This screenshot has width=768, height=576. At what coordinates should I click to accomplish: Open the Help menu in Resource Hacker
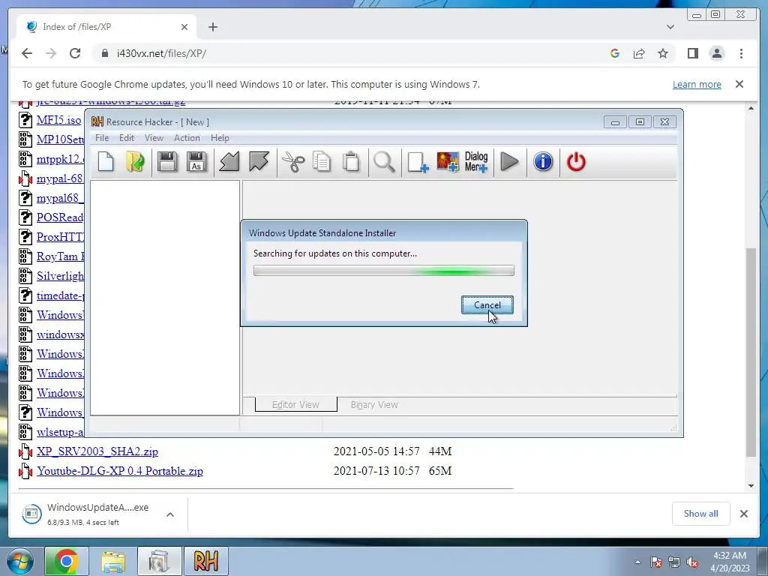220,138
